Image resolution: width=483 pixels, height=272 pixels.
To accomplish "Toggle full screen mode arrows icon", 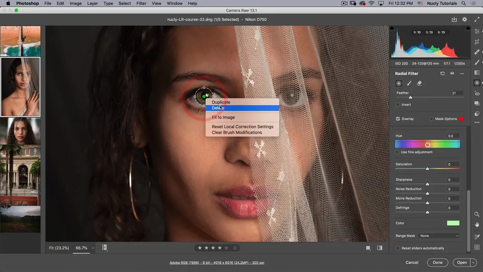I will coord(477,19).
